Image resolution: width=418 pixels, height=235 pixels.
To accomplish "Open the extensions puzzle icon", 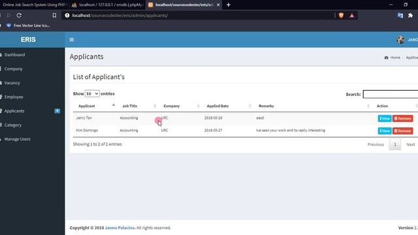I will 411,16.
